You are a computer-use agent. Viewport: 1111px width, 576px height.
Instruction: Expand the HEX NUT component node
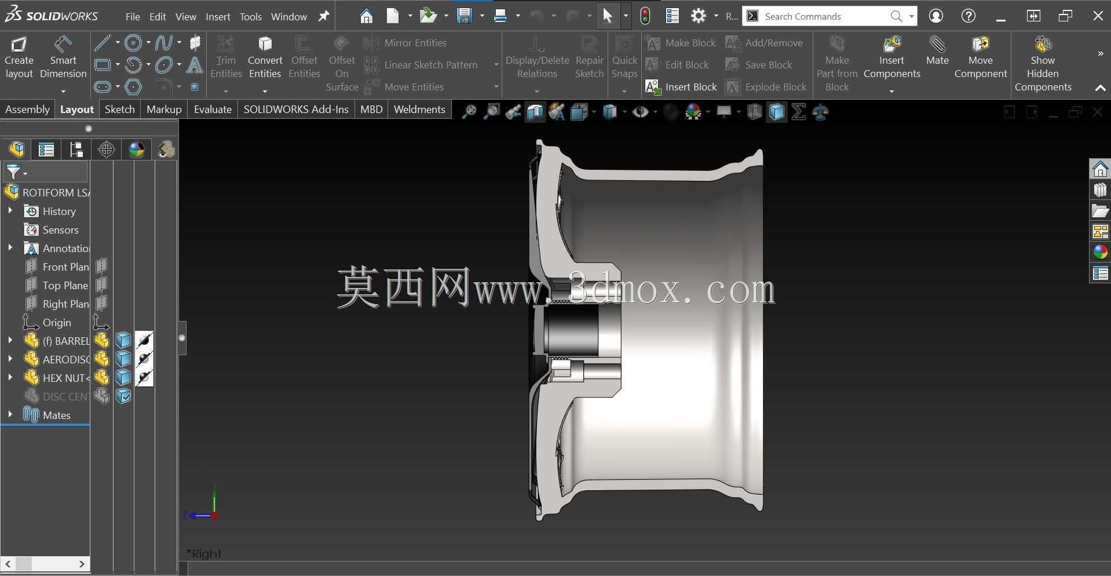coord(10,378)
